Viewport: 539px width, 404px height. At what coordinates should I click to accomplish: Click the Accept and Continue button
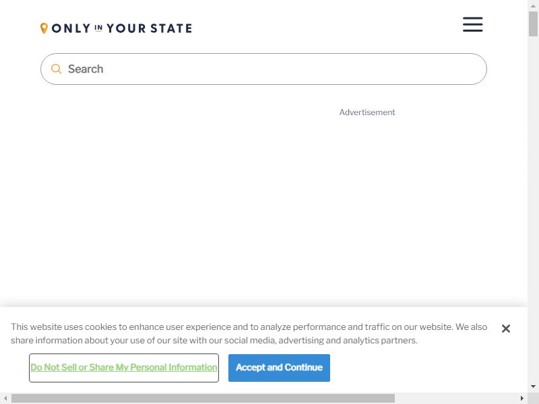[x=279, y=368]
